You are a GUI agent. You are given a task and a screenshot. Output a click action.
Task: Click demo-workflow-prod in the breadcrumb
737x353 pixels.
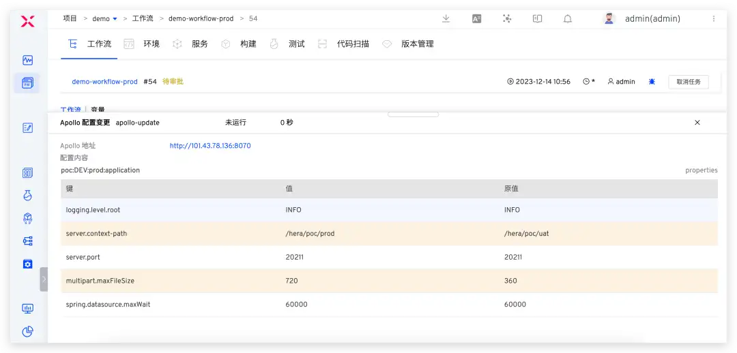(x=201, y=19)
